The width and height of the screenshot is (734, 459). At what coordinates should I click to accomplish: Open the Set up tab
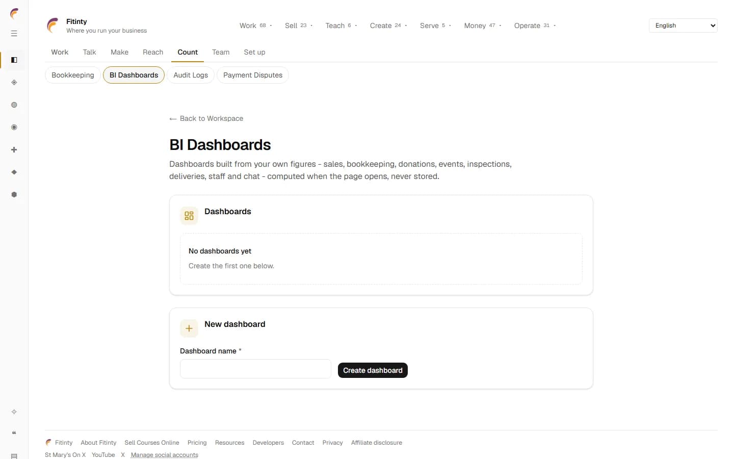click(x=254, y=52)
